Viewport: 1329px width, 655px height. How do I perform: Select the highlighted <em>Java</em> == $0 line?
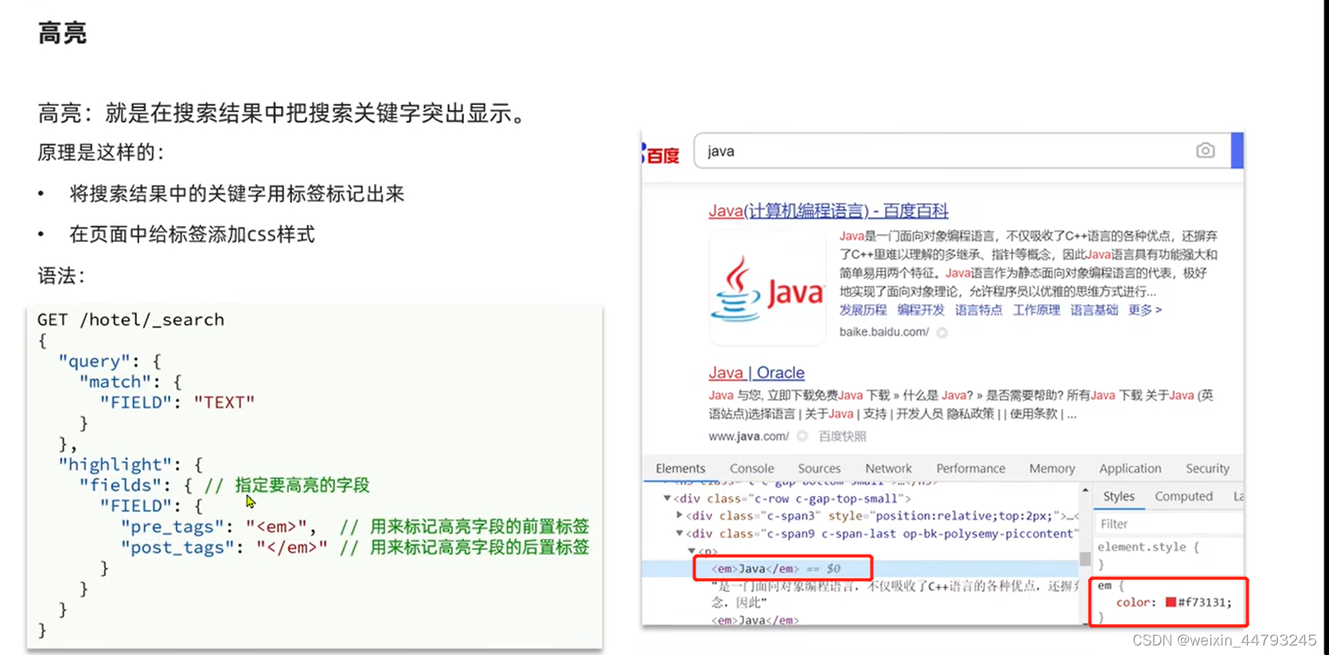pos(859,568)
